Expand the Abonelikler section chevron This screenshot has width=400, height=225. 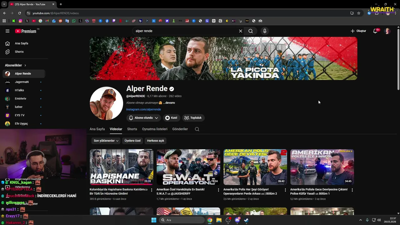25,65
